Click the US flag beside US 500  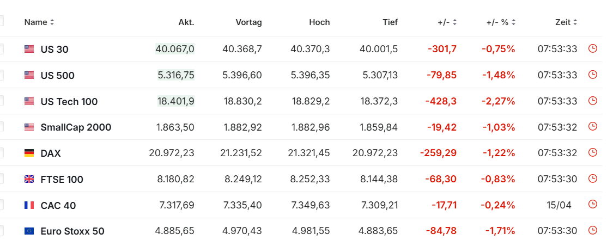(x=29, y=75)
